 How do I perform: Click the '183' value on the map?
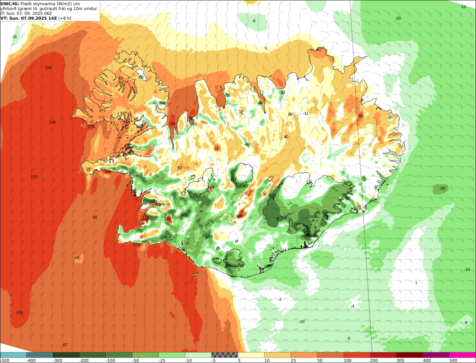coord(168,219)
